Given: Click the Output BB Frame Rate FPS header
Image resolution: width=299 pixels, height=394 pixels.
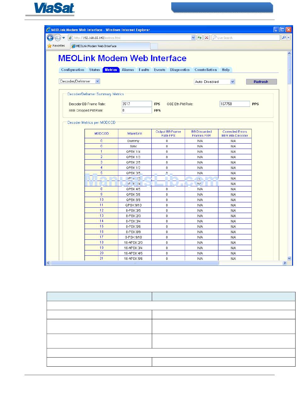Looking at the screenshot, I should tap(168, 134).
